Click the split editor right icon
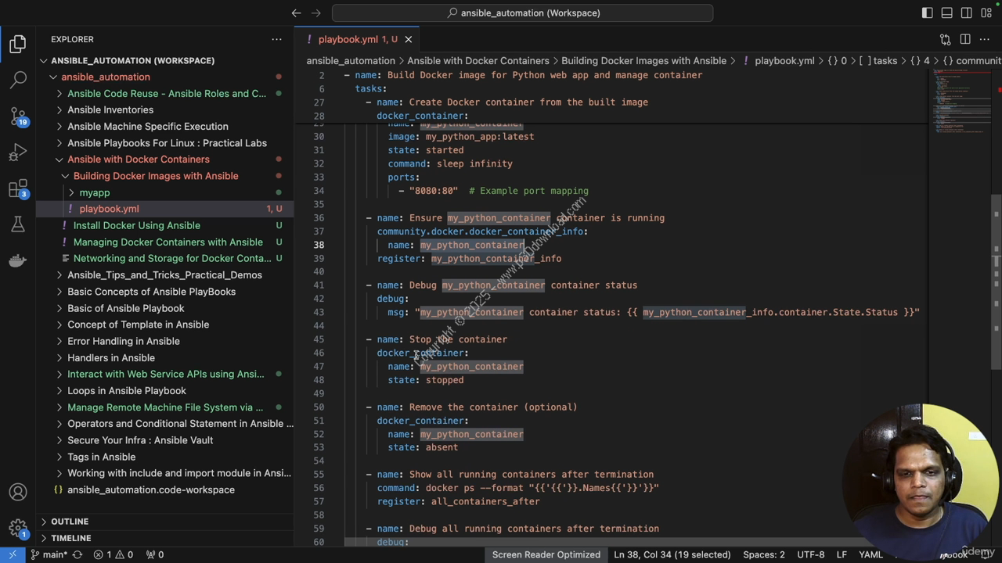Screen dimensions: 1002x563 pos(965,39)
